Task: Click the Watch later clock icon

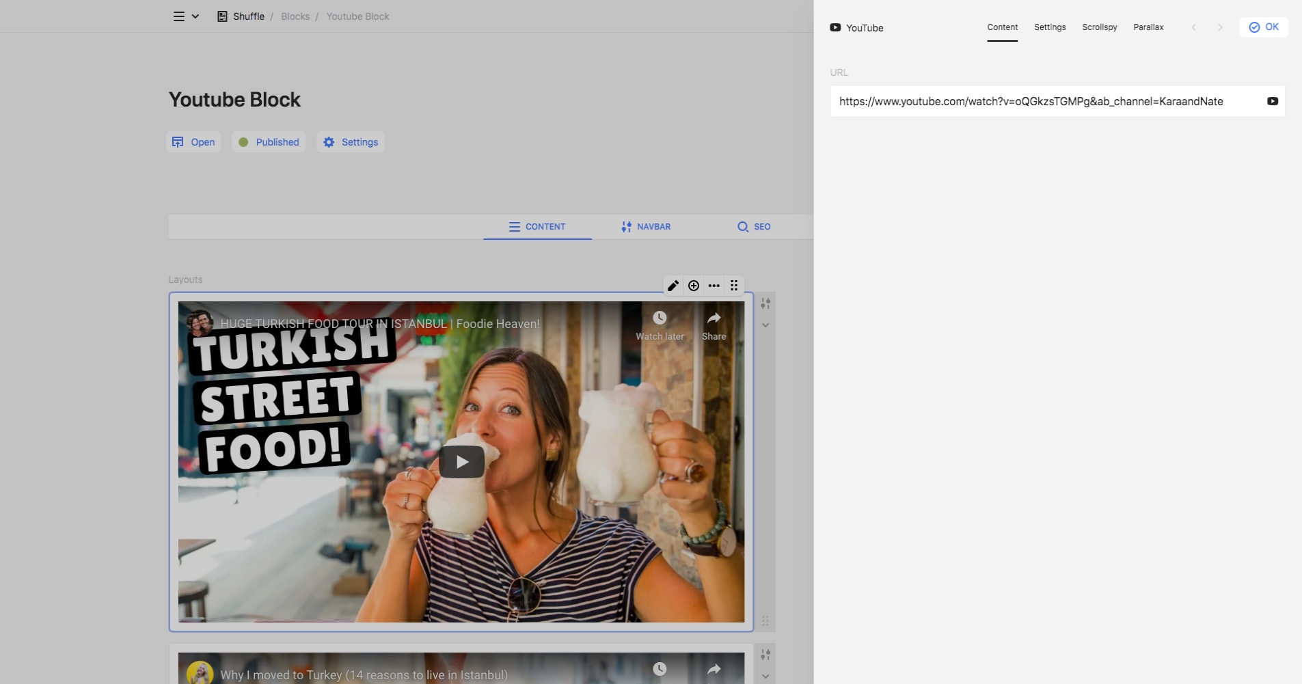Action: click(660, 318)
